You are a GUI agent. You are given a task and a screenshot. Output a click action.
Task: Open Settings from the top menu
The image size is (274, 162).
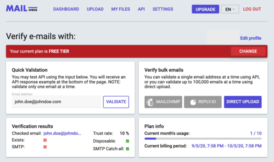click(163, 9)
